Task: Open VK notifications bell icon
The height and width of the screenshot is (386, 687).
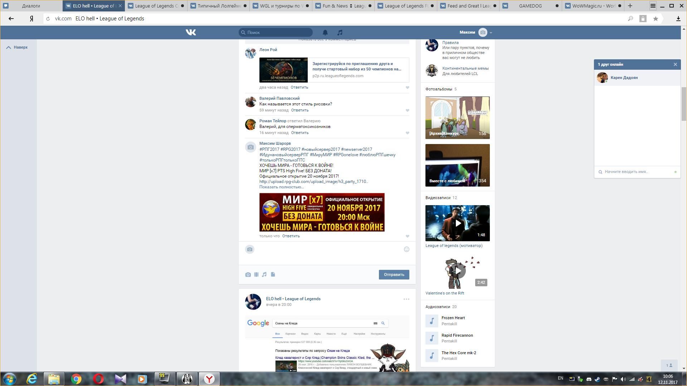Action: click(325, 33)
